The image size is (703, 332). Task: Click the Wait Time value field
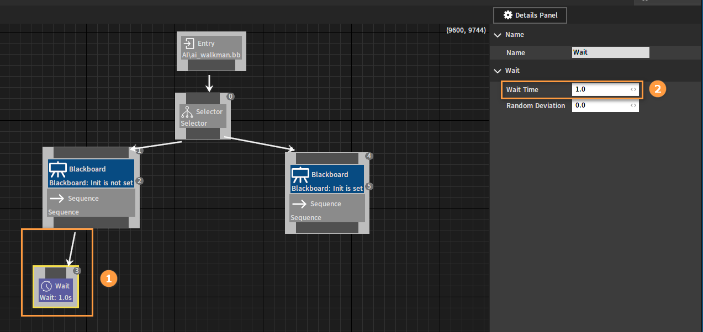pos(605,89)
